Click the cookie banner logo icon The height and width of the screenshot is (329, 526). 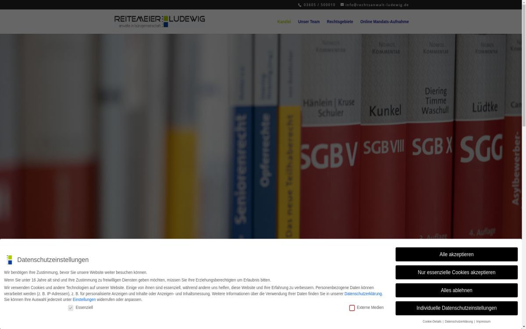9,260
